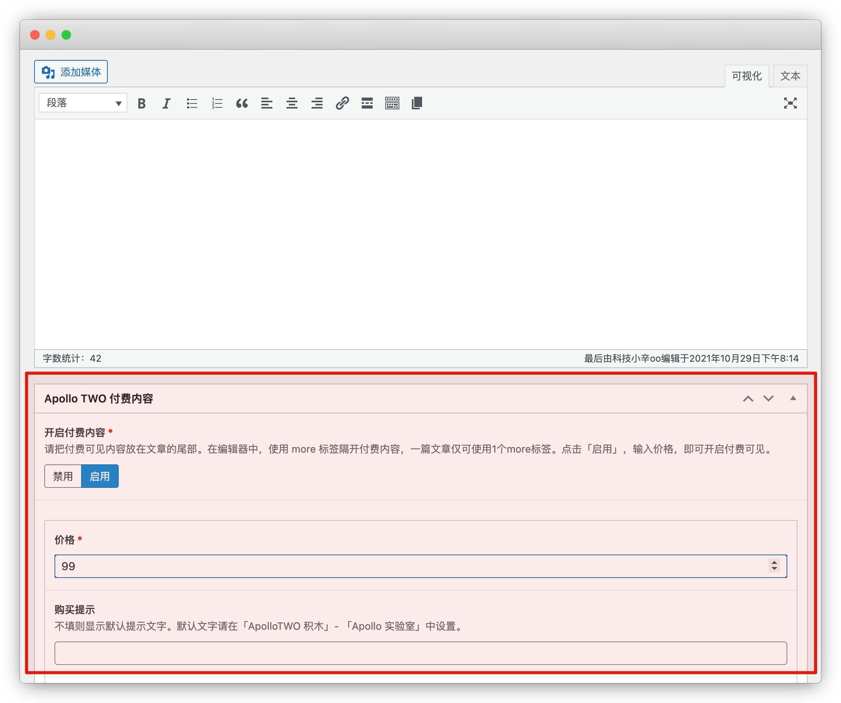Switch to the 文本 text editor tab
The image size is (841, 703).
click(x=790, y=76)
